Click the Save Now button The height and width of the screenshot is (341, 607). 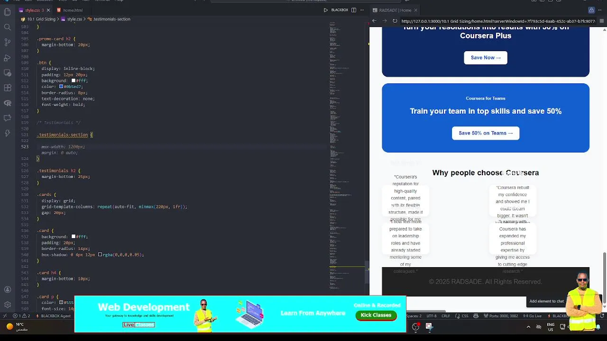pyautogui.click(x=486, y=58)
